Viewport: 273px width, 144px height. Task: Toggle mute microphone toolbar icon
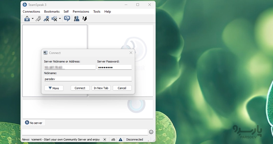46,19
